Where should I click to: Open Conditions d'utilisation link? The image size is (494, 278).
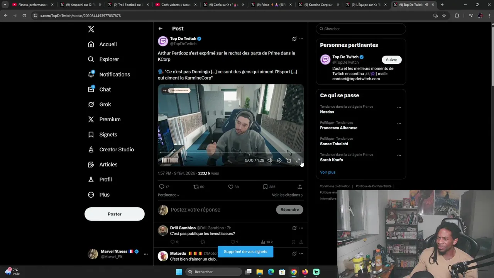point(335,186)
